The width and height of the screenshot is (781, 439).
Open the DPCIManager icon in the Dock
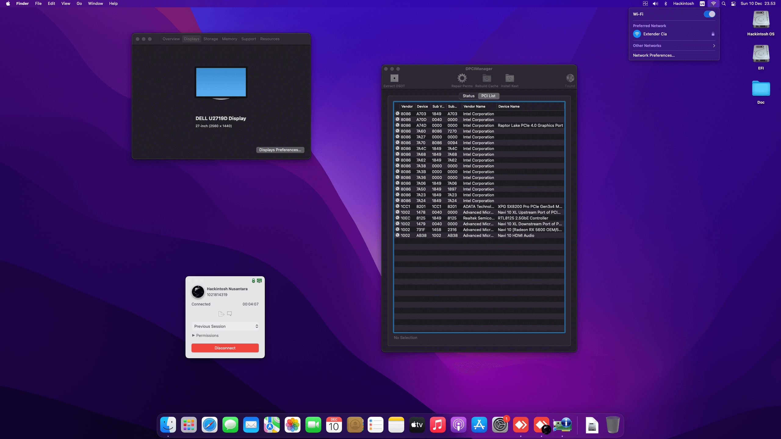tap(562, 425)
